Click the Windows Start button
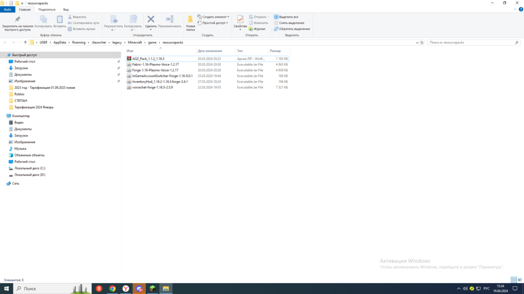Viewport: 524px width, 294px height. point(6,288)
